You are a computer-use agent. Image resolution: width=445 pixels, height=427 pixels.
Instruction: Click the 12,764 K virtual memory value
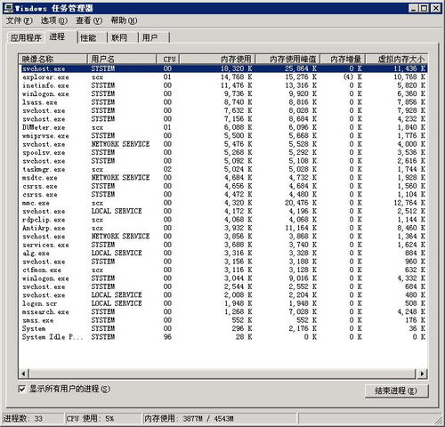pos(409,203)
